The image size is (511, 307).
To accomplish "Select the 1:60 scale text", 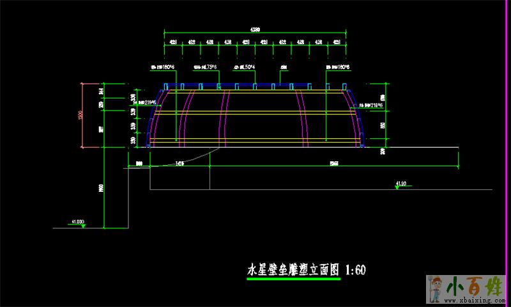I will 355,271.
